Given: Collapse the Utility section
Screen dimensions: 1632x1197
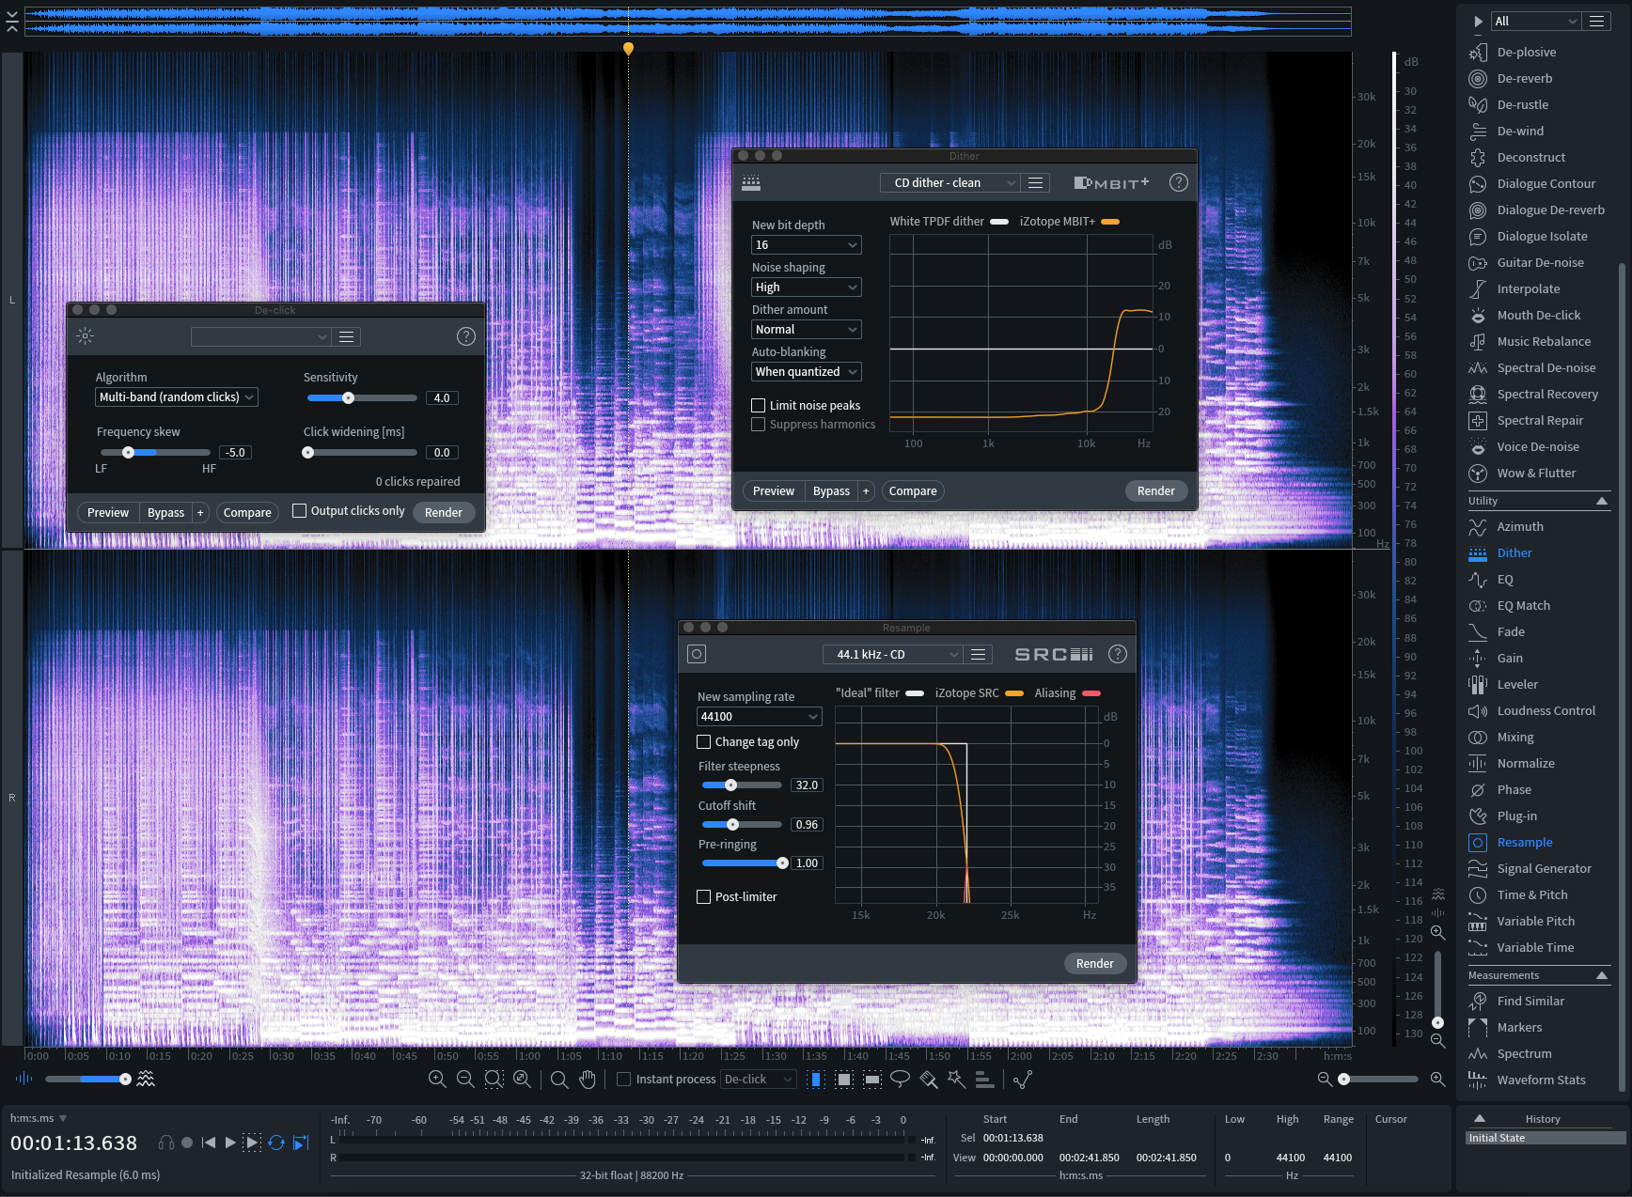Looking at the screenshot, I should pos(1602,502).
